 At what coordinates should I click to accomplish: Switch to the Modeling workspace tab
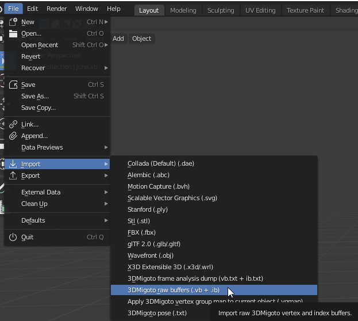coord(183,10)
